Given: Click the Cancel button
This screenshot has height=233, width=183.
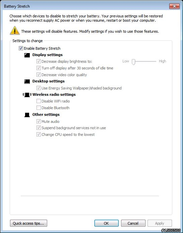Looking at the screenshot, I should click(x=133, y=223).
